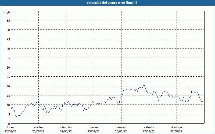Click the chart title 'Velocidad del viento 0-60 [km/h]'
The height and width of the screenshot is (134, 215).
[112, 3]
